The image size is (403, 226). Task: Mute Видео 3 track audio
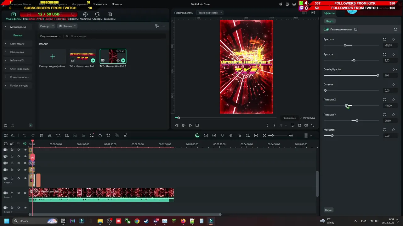pyautogui.click(x=19, y=178)
